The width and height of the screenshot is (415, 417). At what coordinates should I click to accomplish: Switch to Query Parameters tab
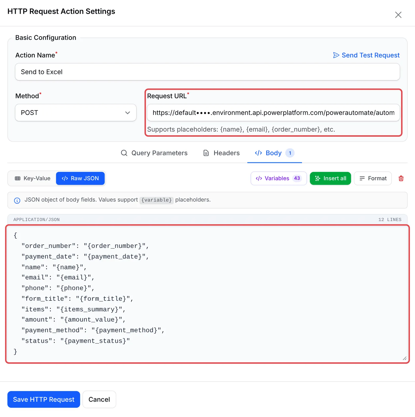(154, 153)
